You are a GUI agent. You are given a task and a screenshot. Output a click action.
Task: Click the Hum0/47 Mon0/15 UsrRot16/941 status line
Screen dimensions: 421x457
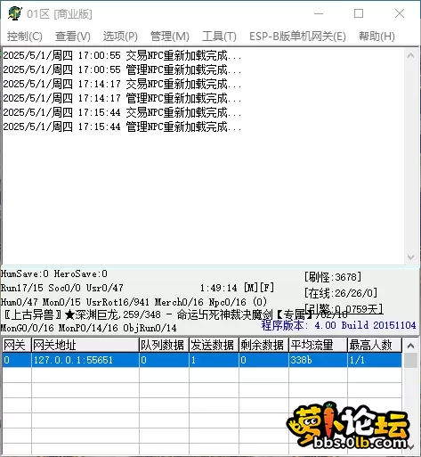pos(134,302)
